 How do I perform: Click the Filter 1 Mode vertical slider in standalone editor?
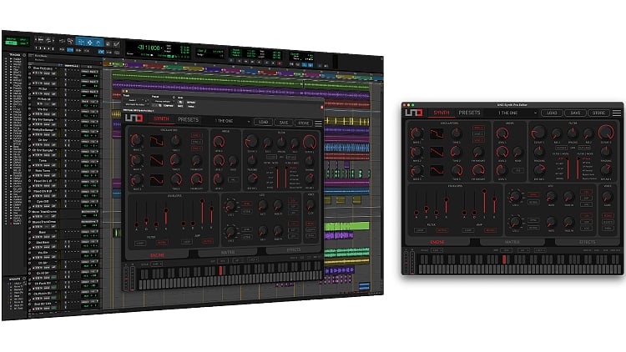pyautogui.click(x=568, y=168)
